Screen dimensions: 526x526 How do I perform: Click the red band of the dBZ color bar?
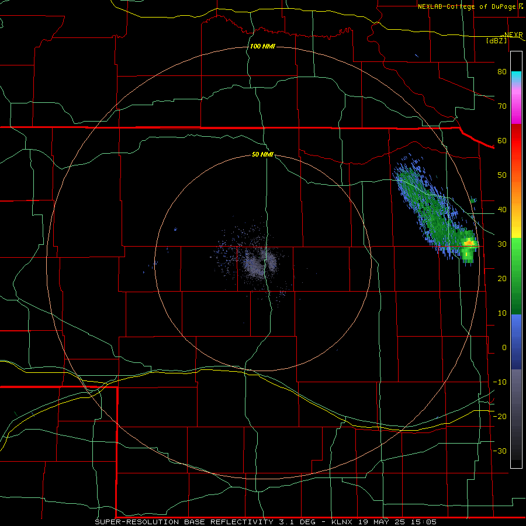click(x=516, y=141)
